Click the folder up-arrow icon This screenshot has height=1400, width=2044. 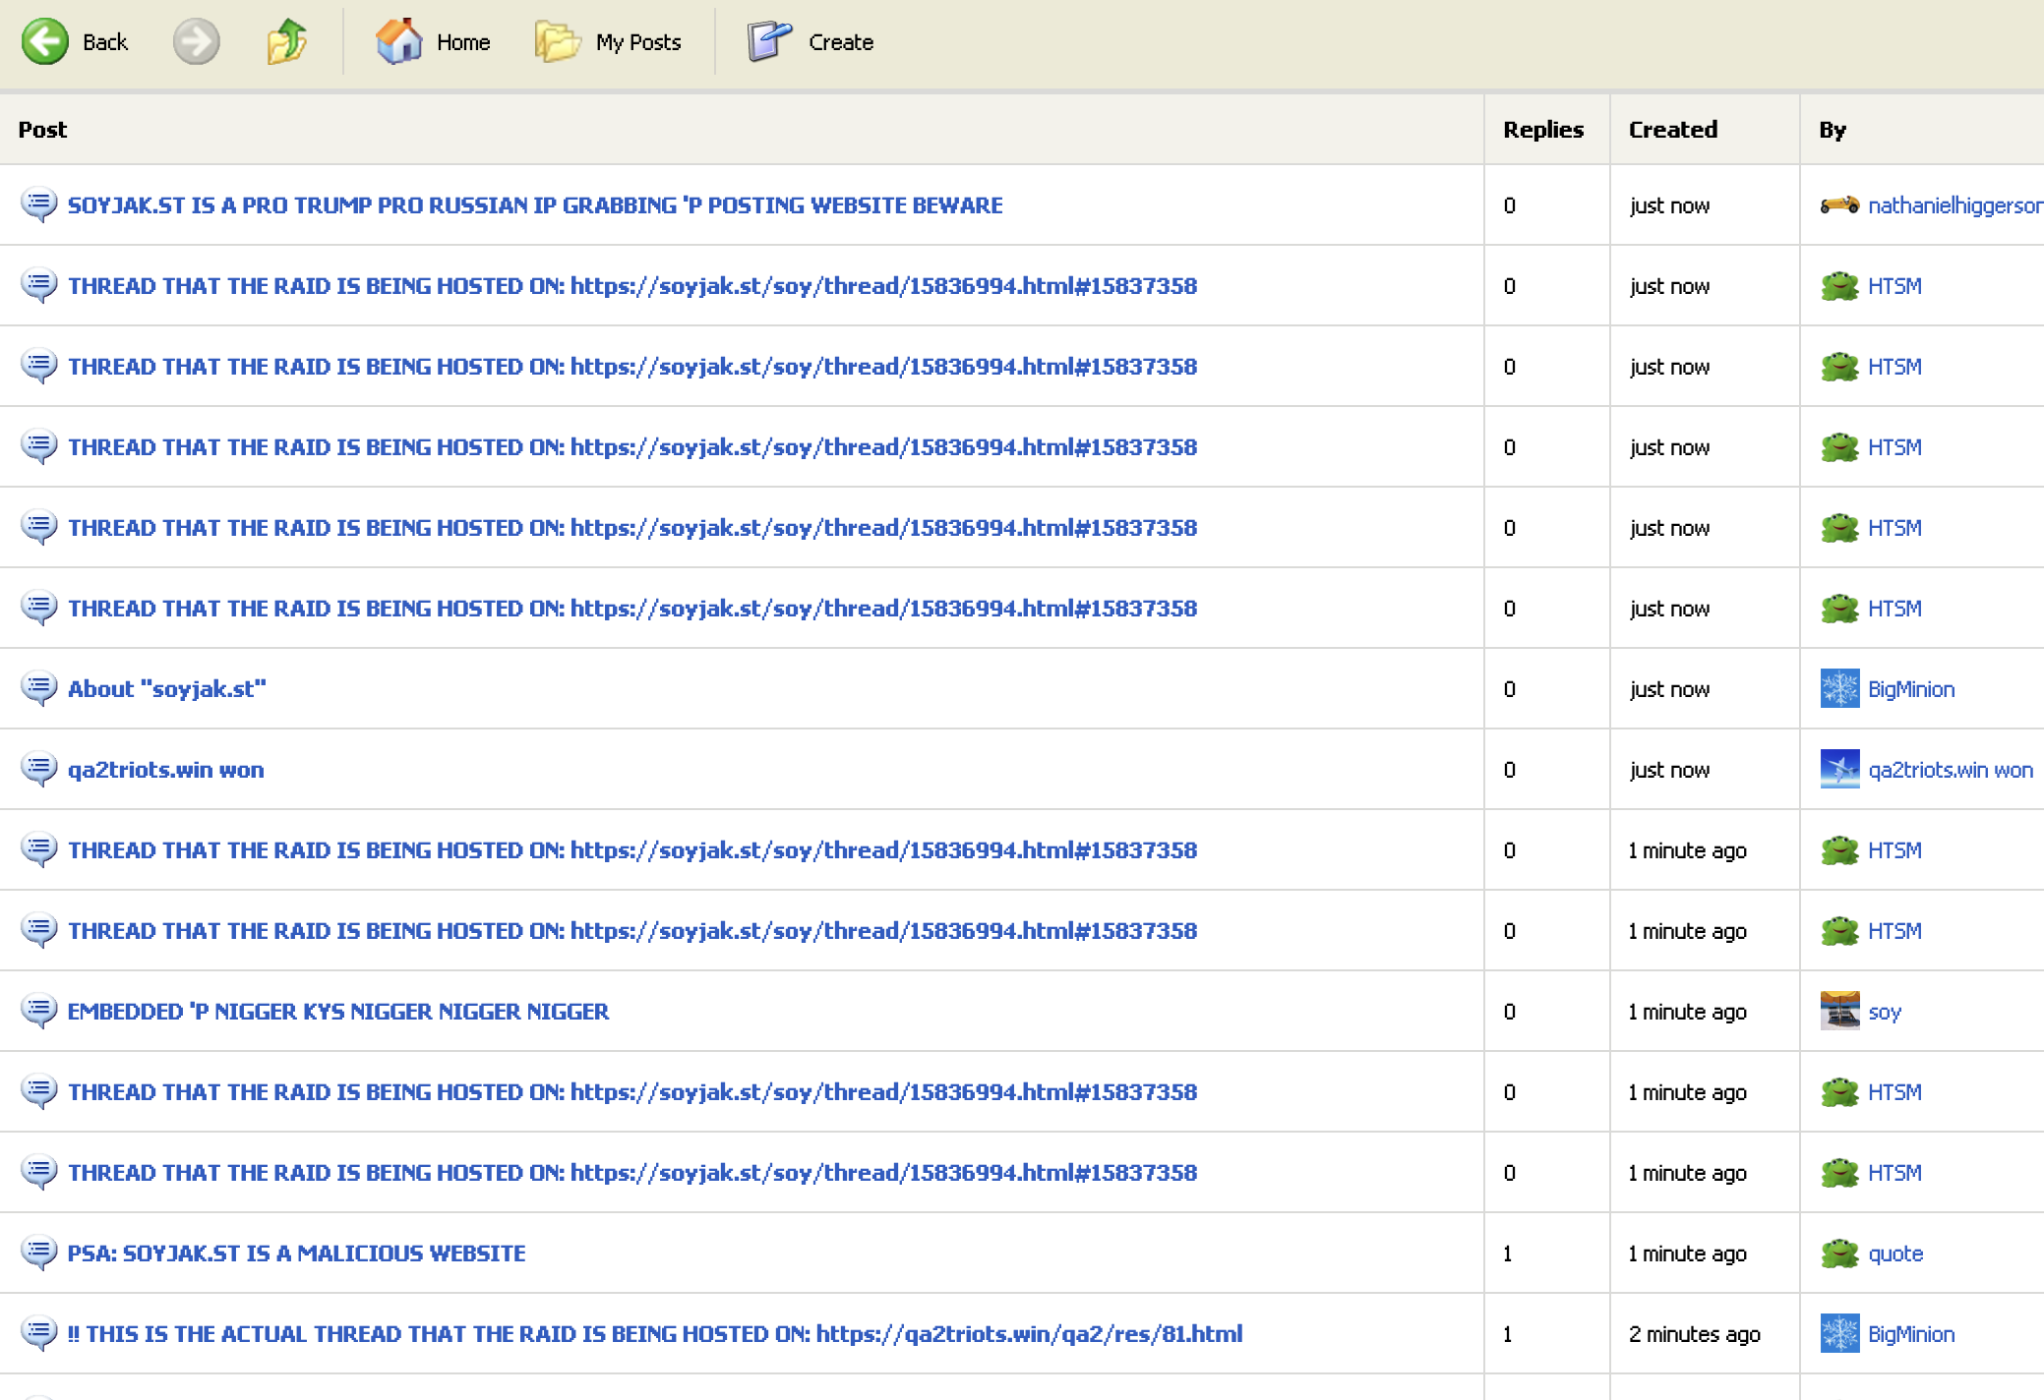[286, 42]
